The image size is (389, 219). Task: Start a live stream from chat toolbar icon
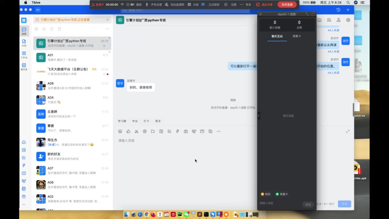click(186, 131)
